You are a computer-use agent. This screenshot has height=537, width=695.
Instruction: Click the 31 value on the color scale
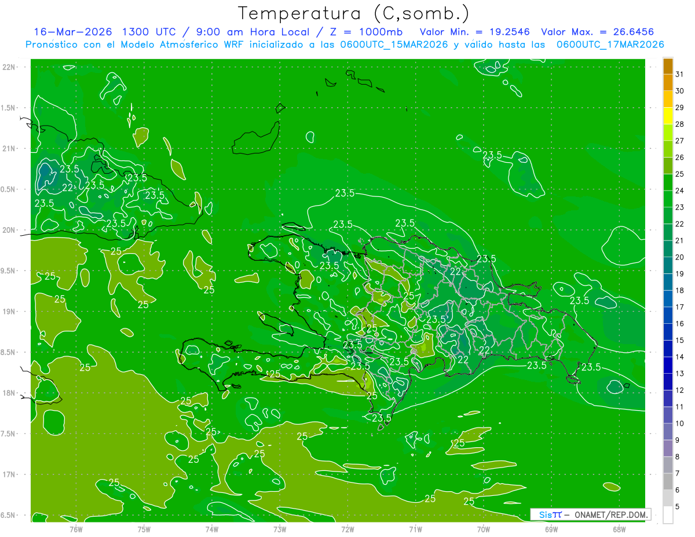(x=680, y=74)
